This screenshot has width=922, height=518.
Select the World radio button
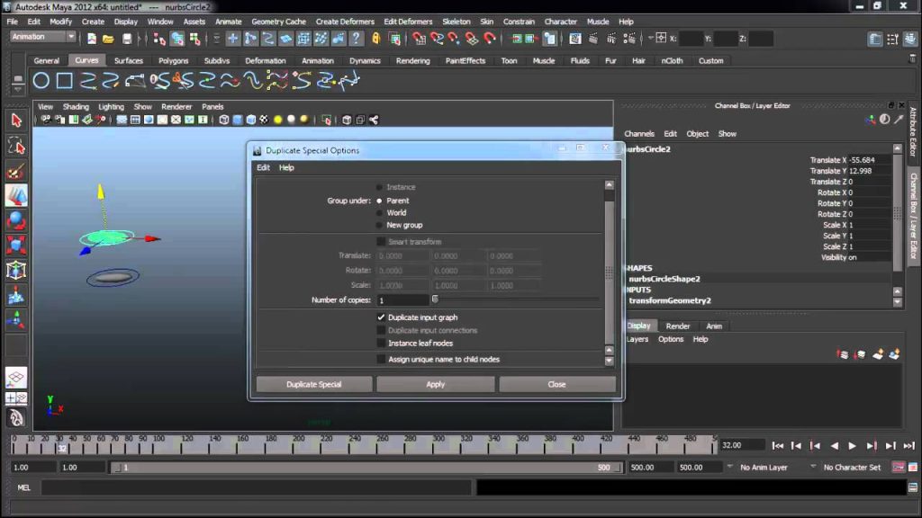(379, 213)
